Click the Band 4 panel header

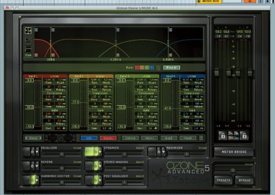pyautogui.click(x=183, y=76)
